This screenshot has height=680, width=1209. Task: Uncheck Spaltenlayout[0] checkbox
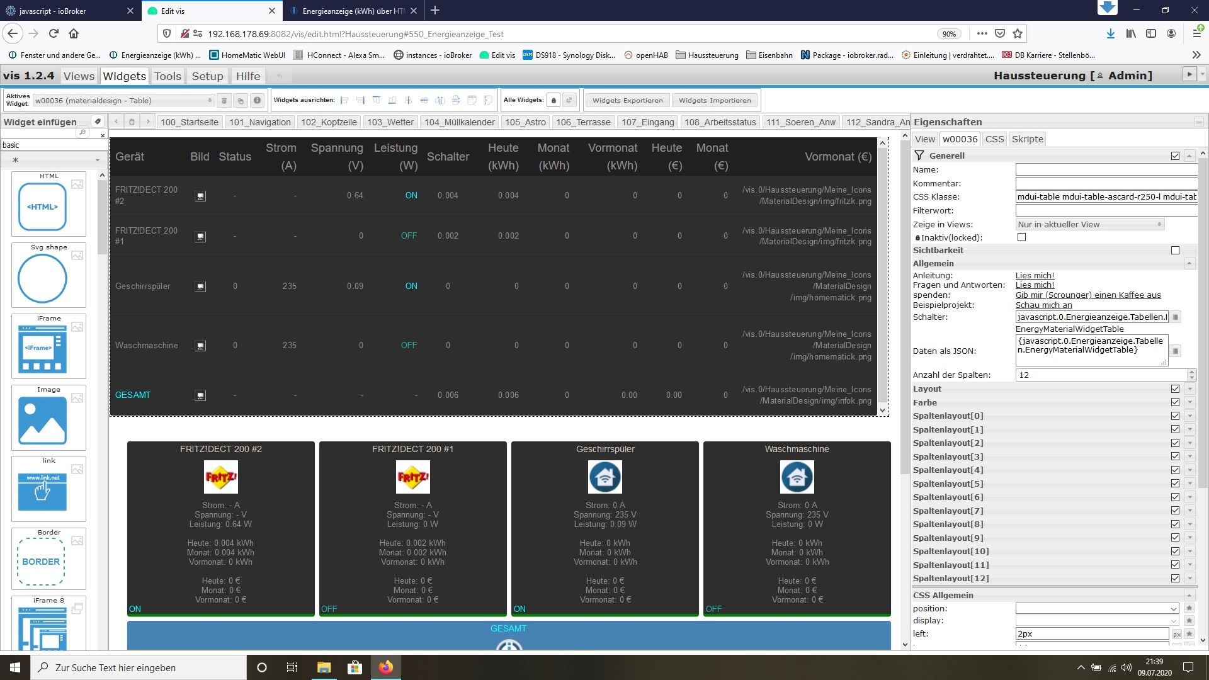(1175, 416)
